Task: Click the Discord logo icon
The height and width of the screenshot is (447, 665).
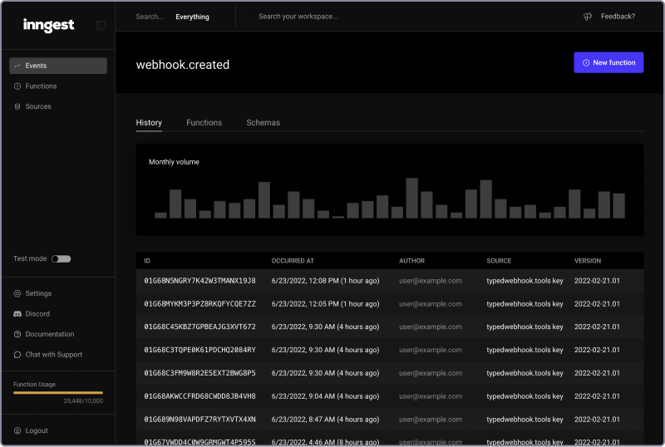Action: (17, 314)
